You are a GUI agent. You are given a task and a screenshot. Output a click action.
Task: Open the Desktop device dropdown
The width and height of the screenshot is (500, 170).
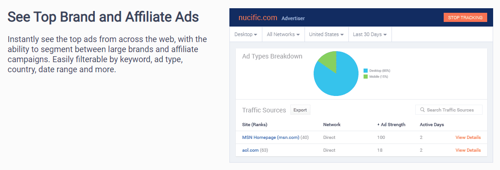click(246, 34)
